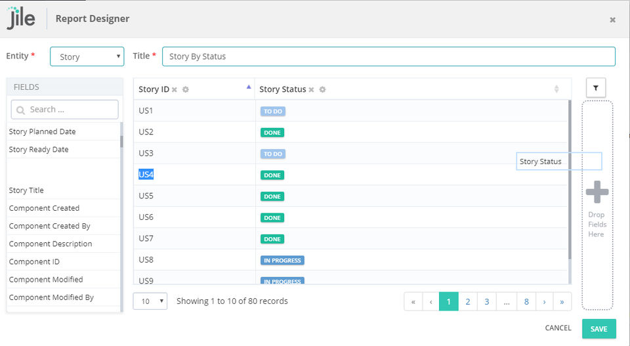The image size is (630, 346).
Task: Close the Report Designer dialog
Action: click(x=612, y=20)
